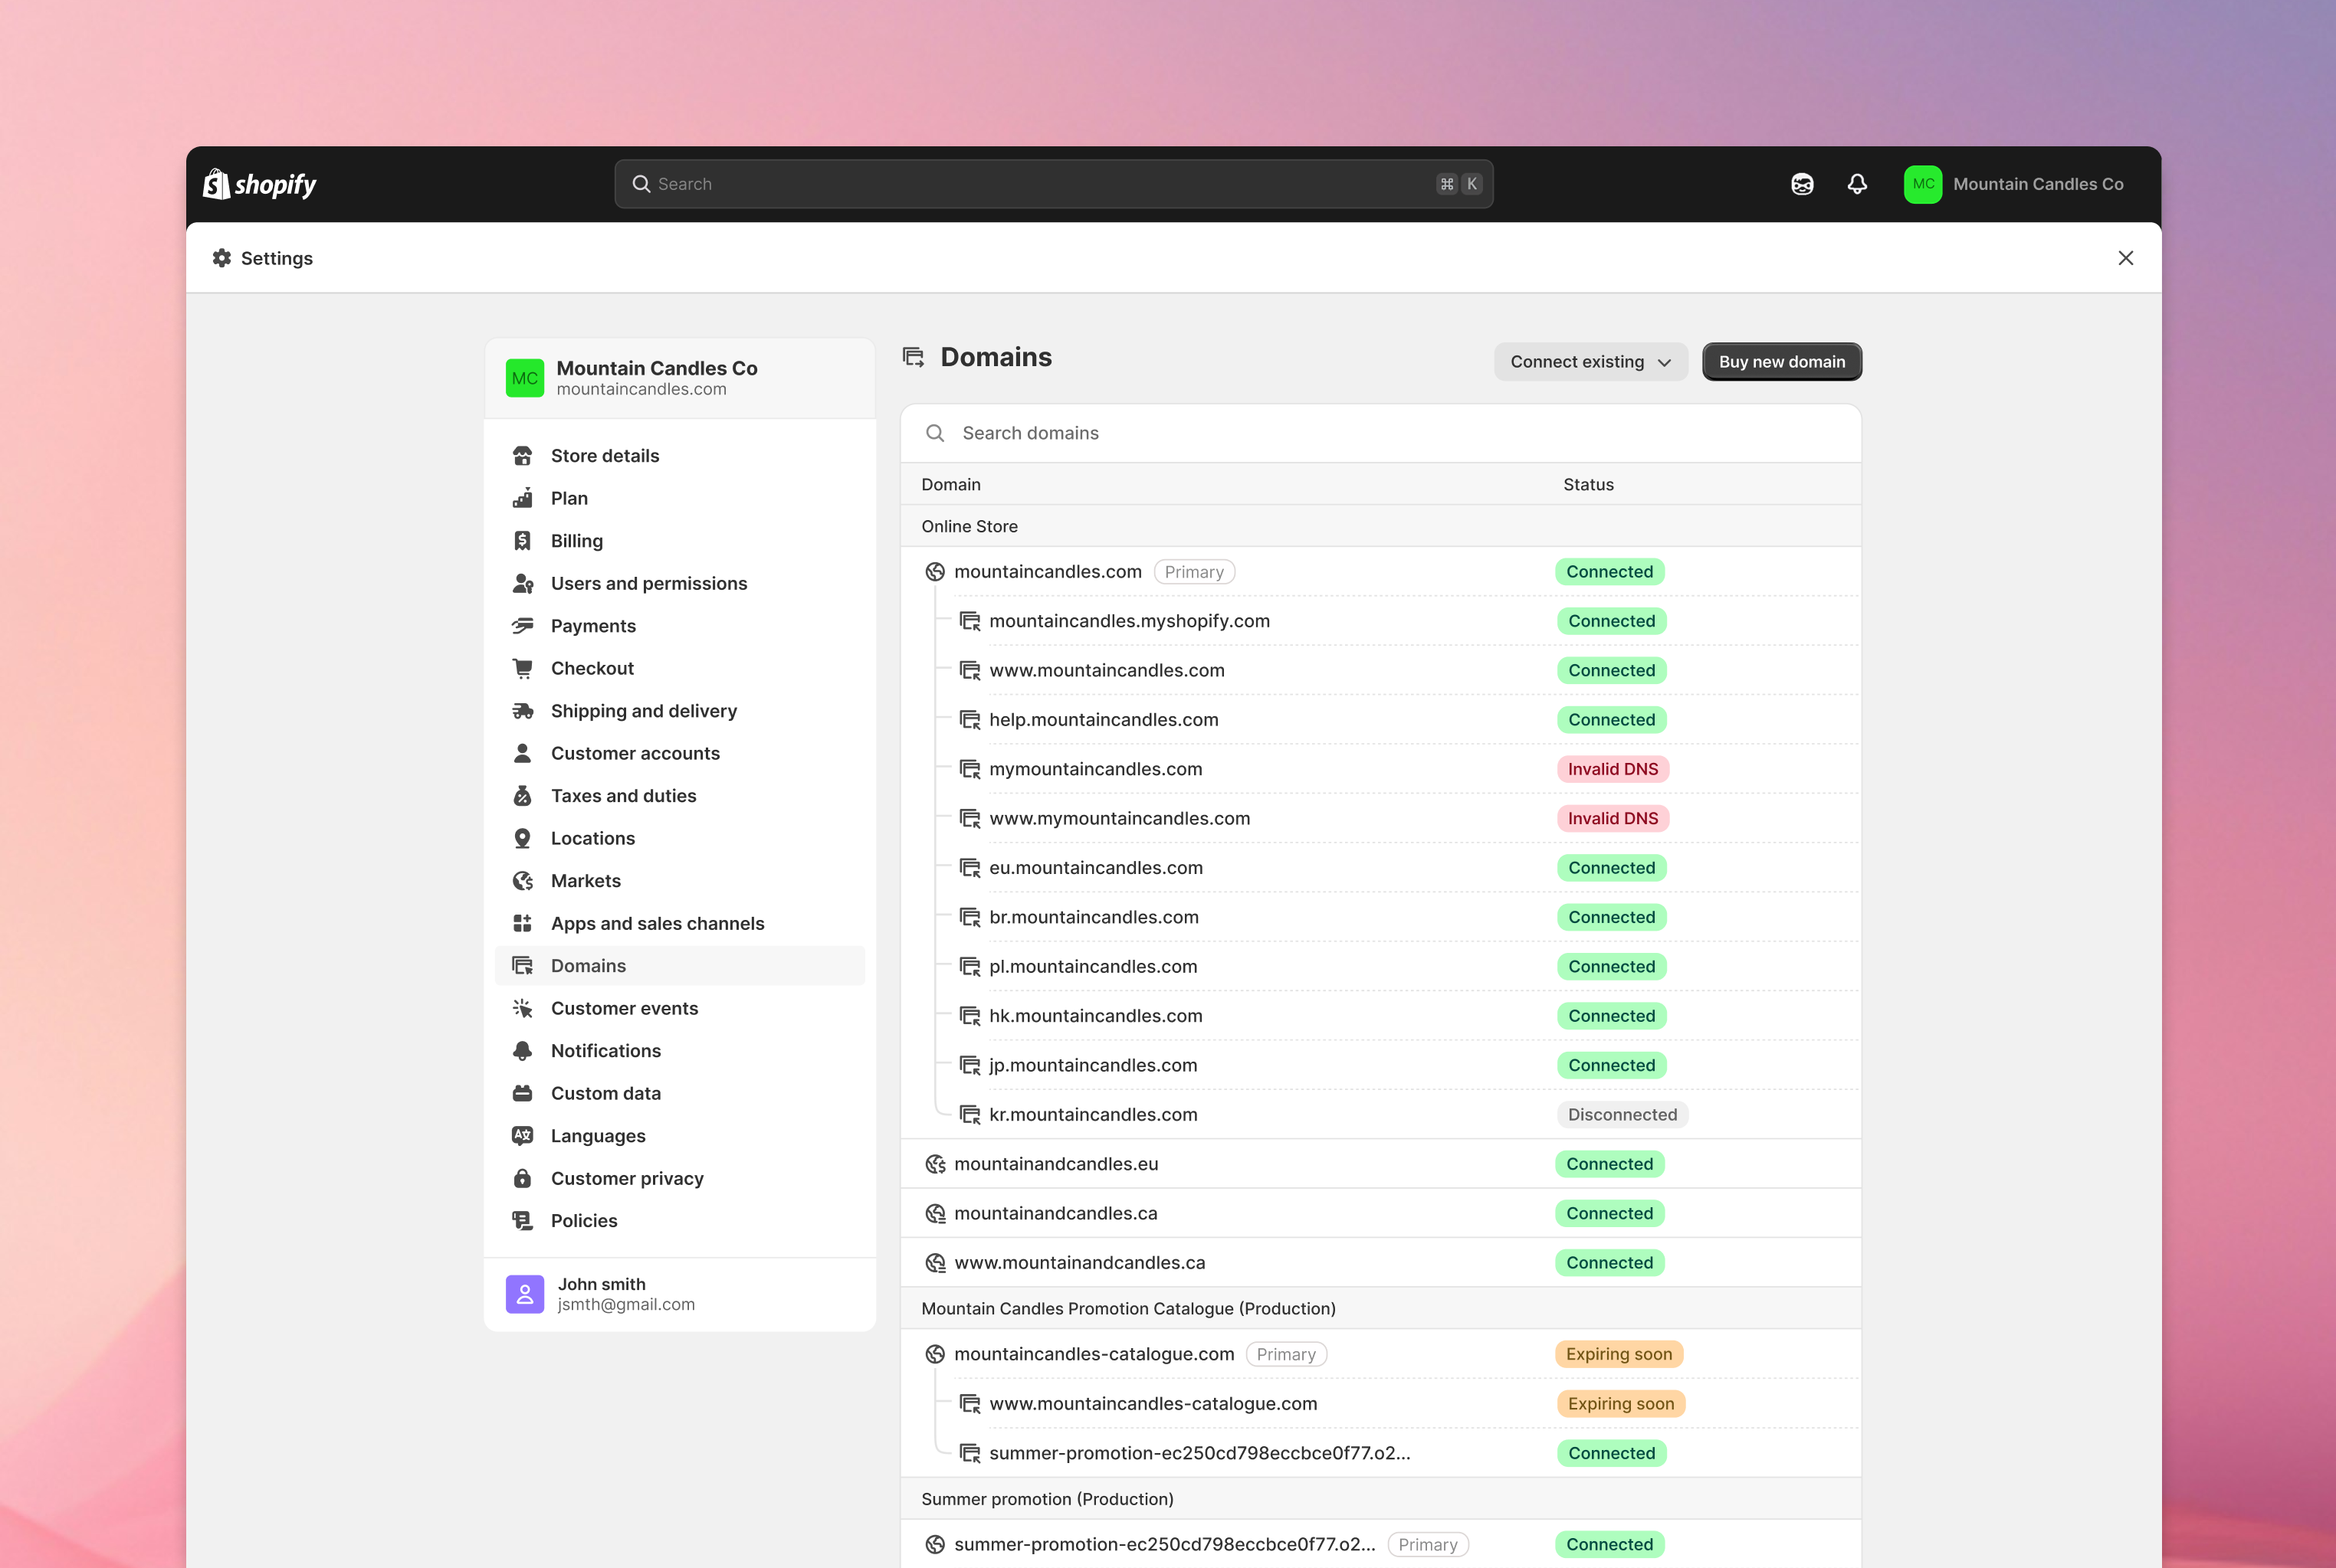Click the Settings gear icon

coord(222,258)
